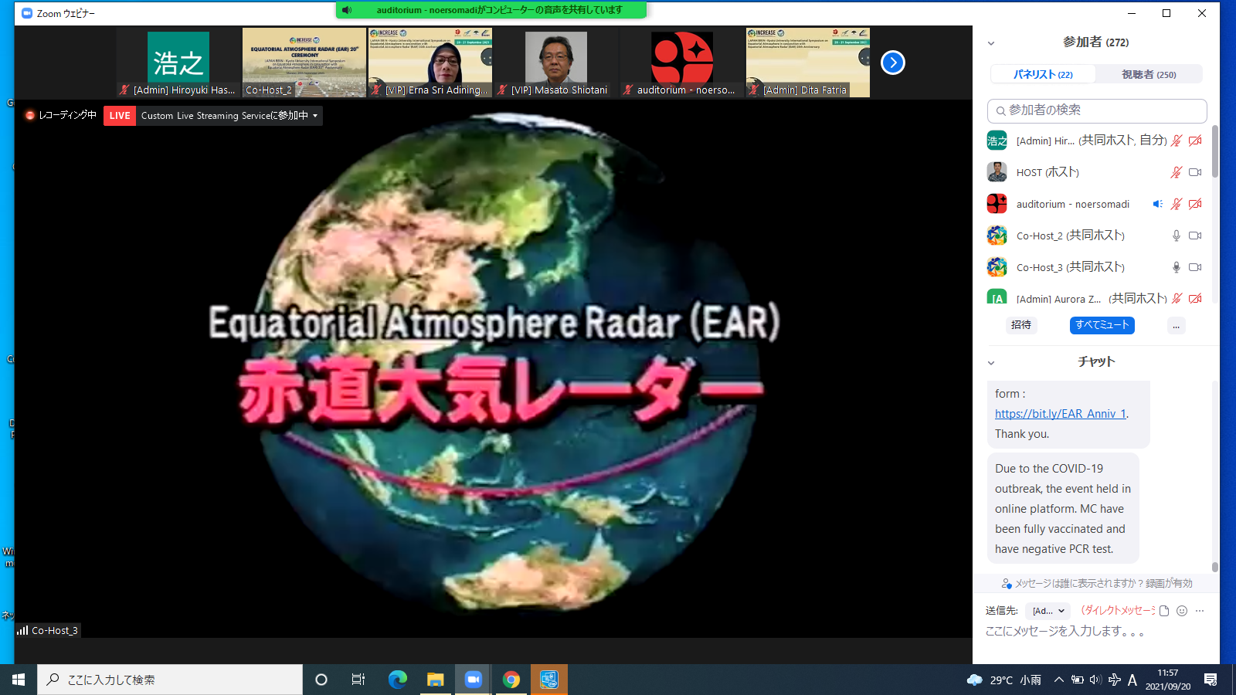Viewport: 1236px width, 695px height.
Task: Toggle microphone for [Admin] Hir... participant row
Action: tap(1176, 141)
